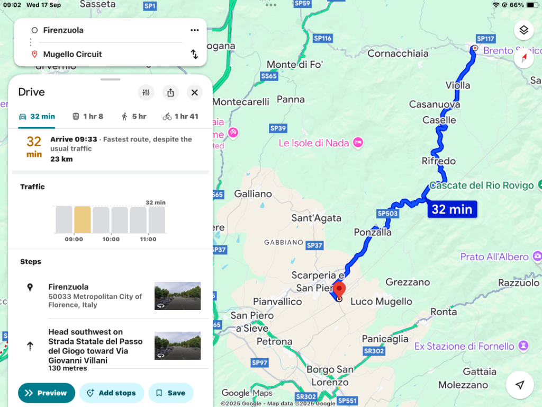Open the map layers selector

[523, 30]
